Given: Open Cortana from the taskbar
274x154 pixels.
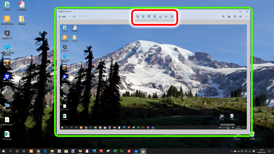Looking at the screenshot, I should (x=17, y=151).
